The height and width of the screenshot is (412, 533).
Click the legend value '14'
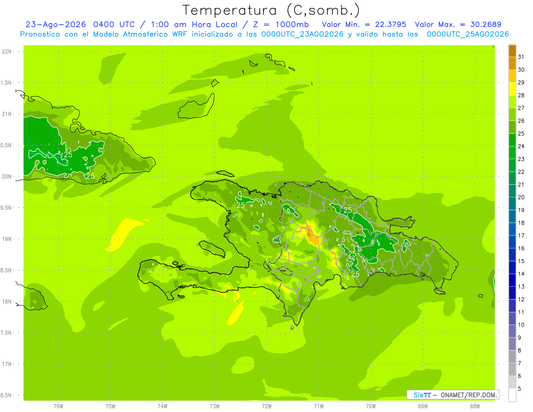tap(521, 274)
